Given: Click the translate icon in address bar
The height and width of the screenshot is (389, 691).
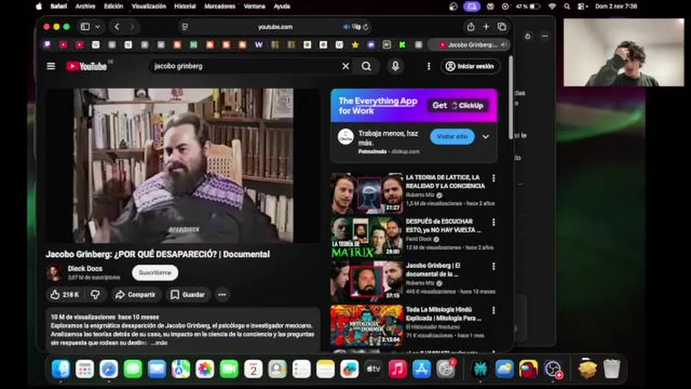Looking at the screenshot, I should 356,26.
